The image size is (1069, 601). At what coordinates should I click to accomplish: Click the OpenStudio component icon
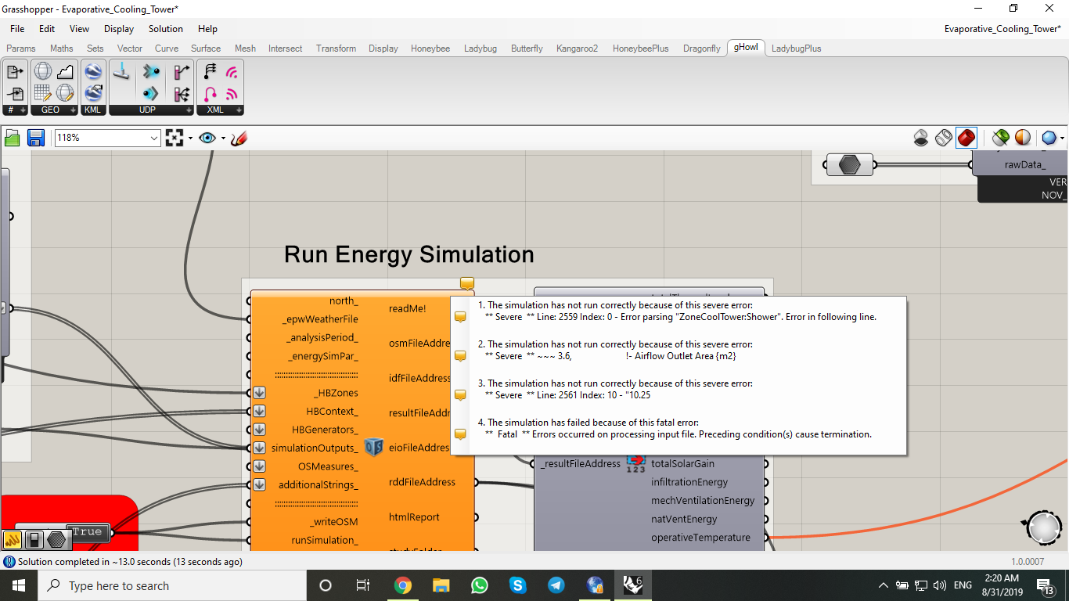[374, 448]
